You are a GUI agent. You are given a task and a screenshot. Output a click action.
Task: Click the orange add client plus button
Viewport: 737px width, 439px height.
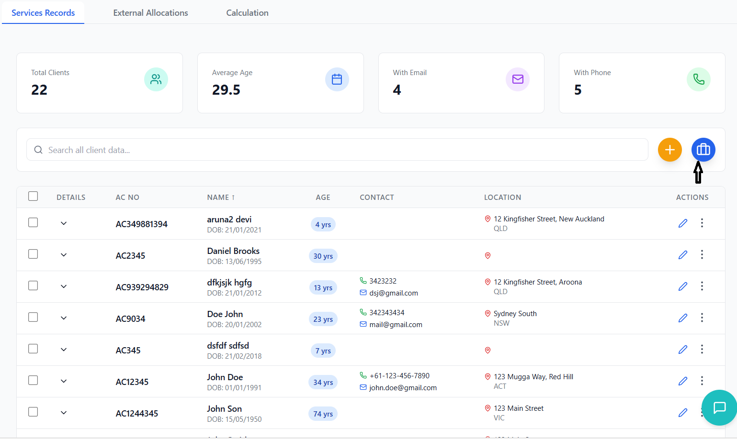tap(669, 150)
